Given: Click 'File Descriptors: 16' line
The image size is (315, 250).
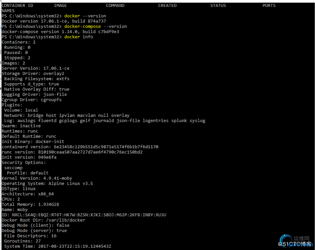Looking at the screenshot, I should pos(30,236).
